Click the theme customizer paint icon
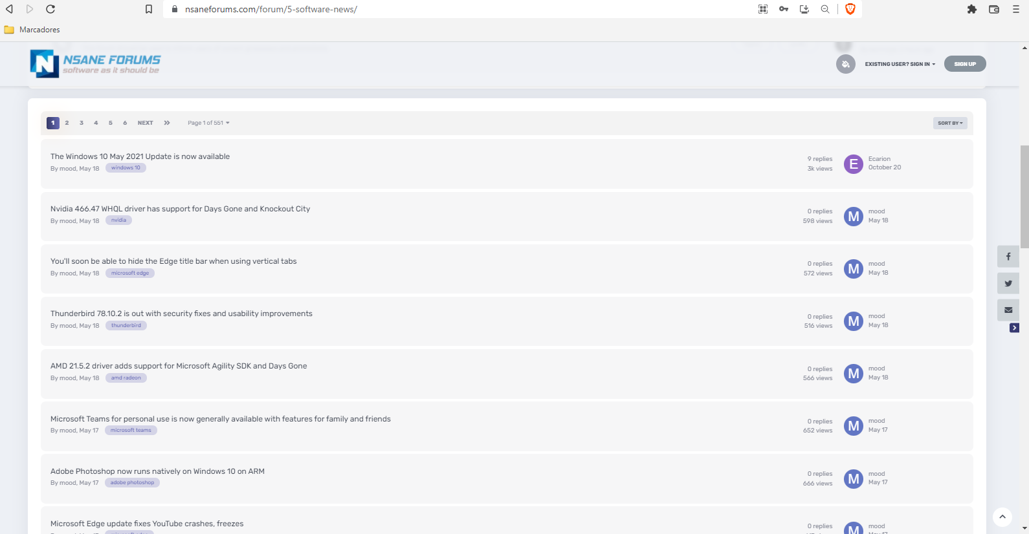This screenshot has height=534, width=1029. tap(845, 64)
